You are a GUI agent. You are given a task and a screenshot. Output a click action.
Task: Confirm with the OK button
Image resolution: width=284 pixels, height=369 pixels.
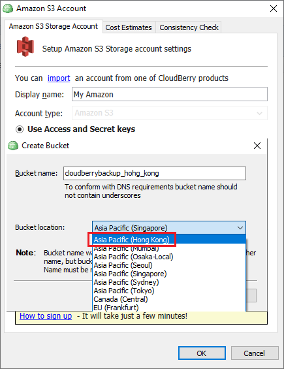[x=202, y=353]
